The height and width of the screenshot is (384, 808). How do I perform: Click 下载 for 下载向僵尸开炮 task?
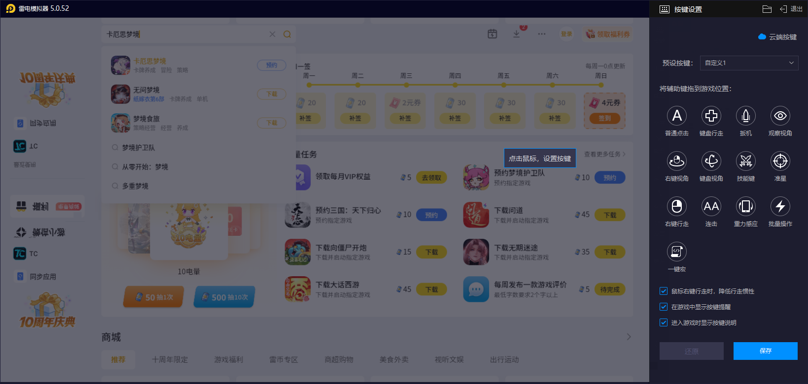coord(431,252)
